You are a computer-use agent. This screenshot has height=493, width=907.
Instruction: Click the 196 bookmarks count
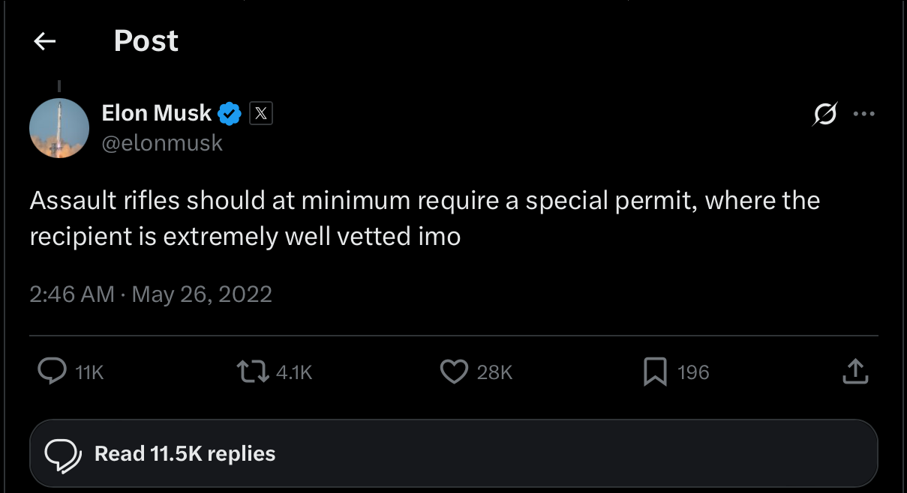click(693, 372)
